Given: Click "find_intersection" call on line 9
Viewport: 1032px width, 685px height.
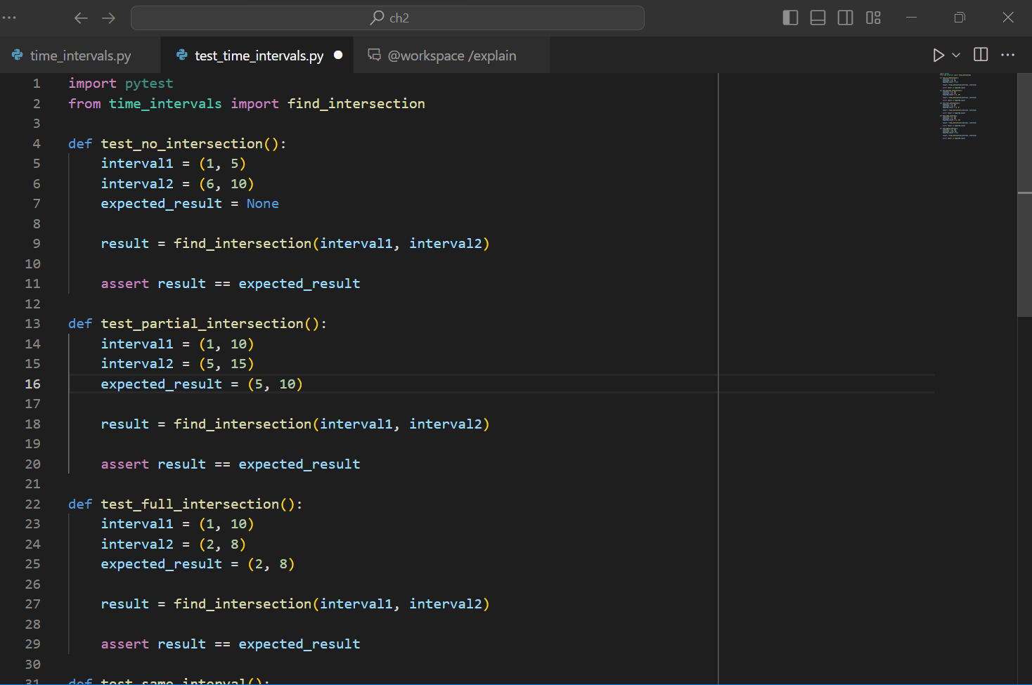Looking at the screenshot, I should pos(243,244).
